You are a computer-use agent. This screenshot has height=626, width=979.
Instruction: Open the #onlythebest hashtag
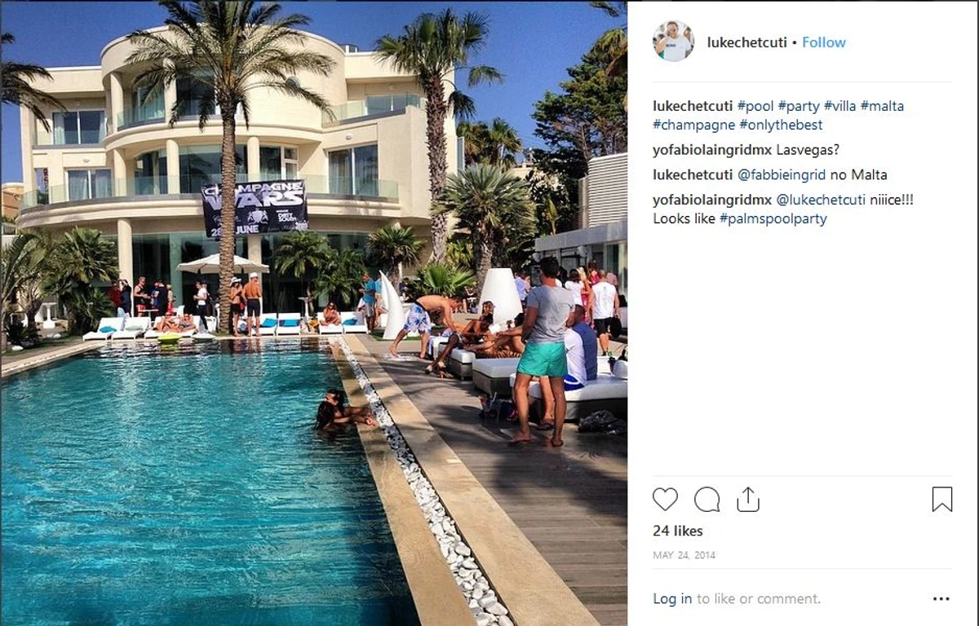click(781, 125)
